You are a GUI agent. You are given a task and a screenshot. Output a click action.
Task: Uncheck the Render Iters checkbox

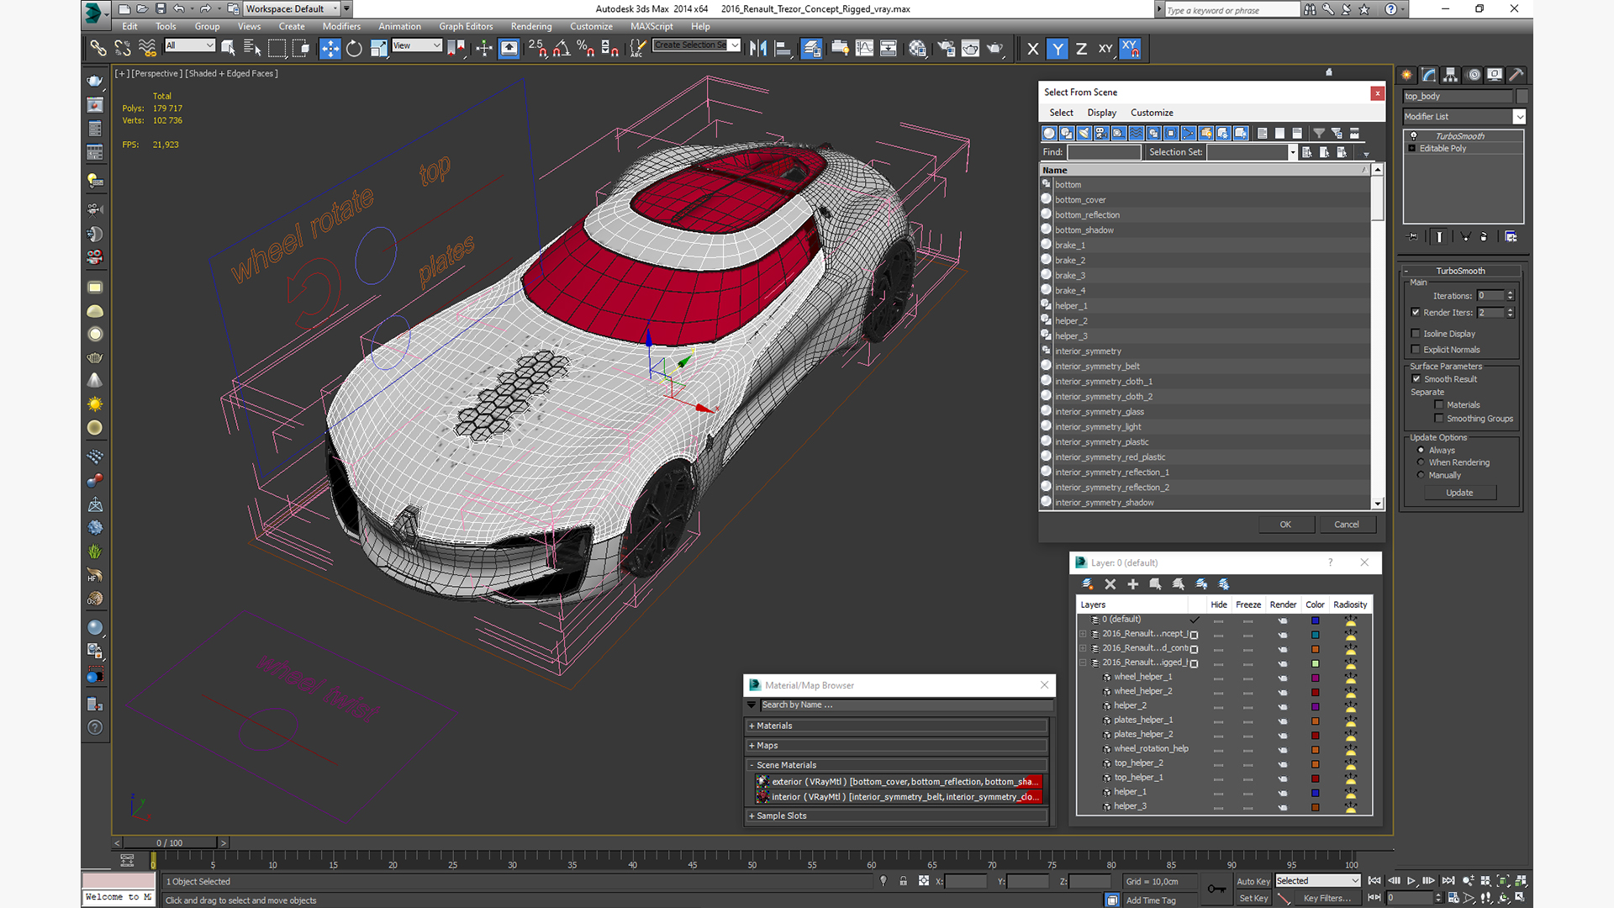tap(1416, 312)
